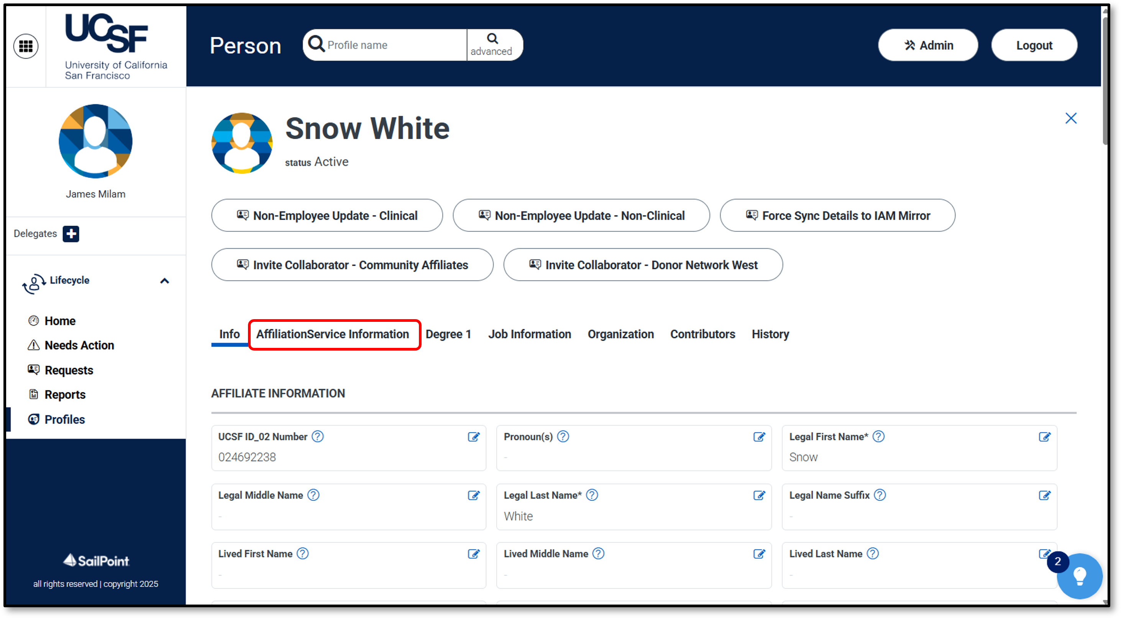Collapse the Lifecycle menu section

pos(164,281)
